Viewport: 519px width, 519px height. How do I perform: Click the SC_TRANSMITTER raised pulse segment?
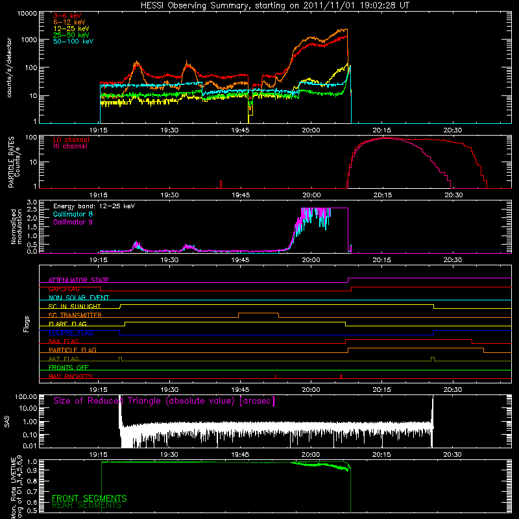258,313
